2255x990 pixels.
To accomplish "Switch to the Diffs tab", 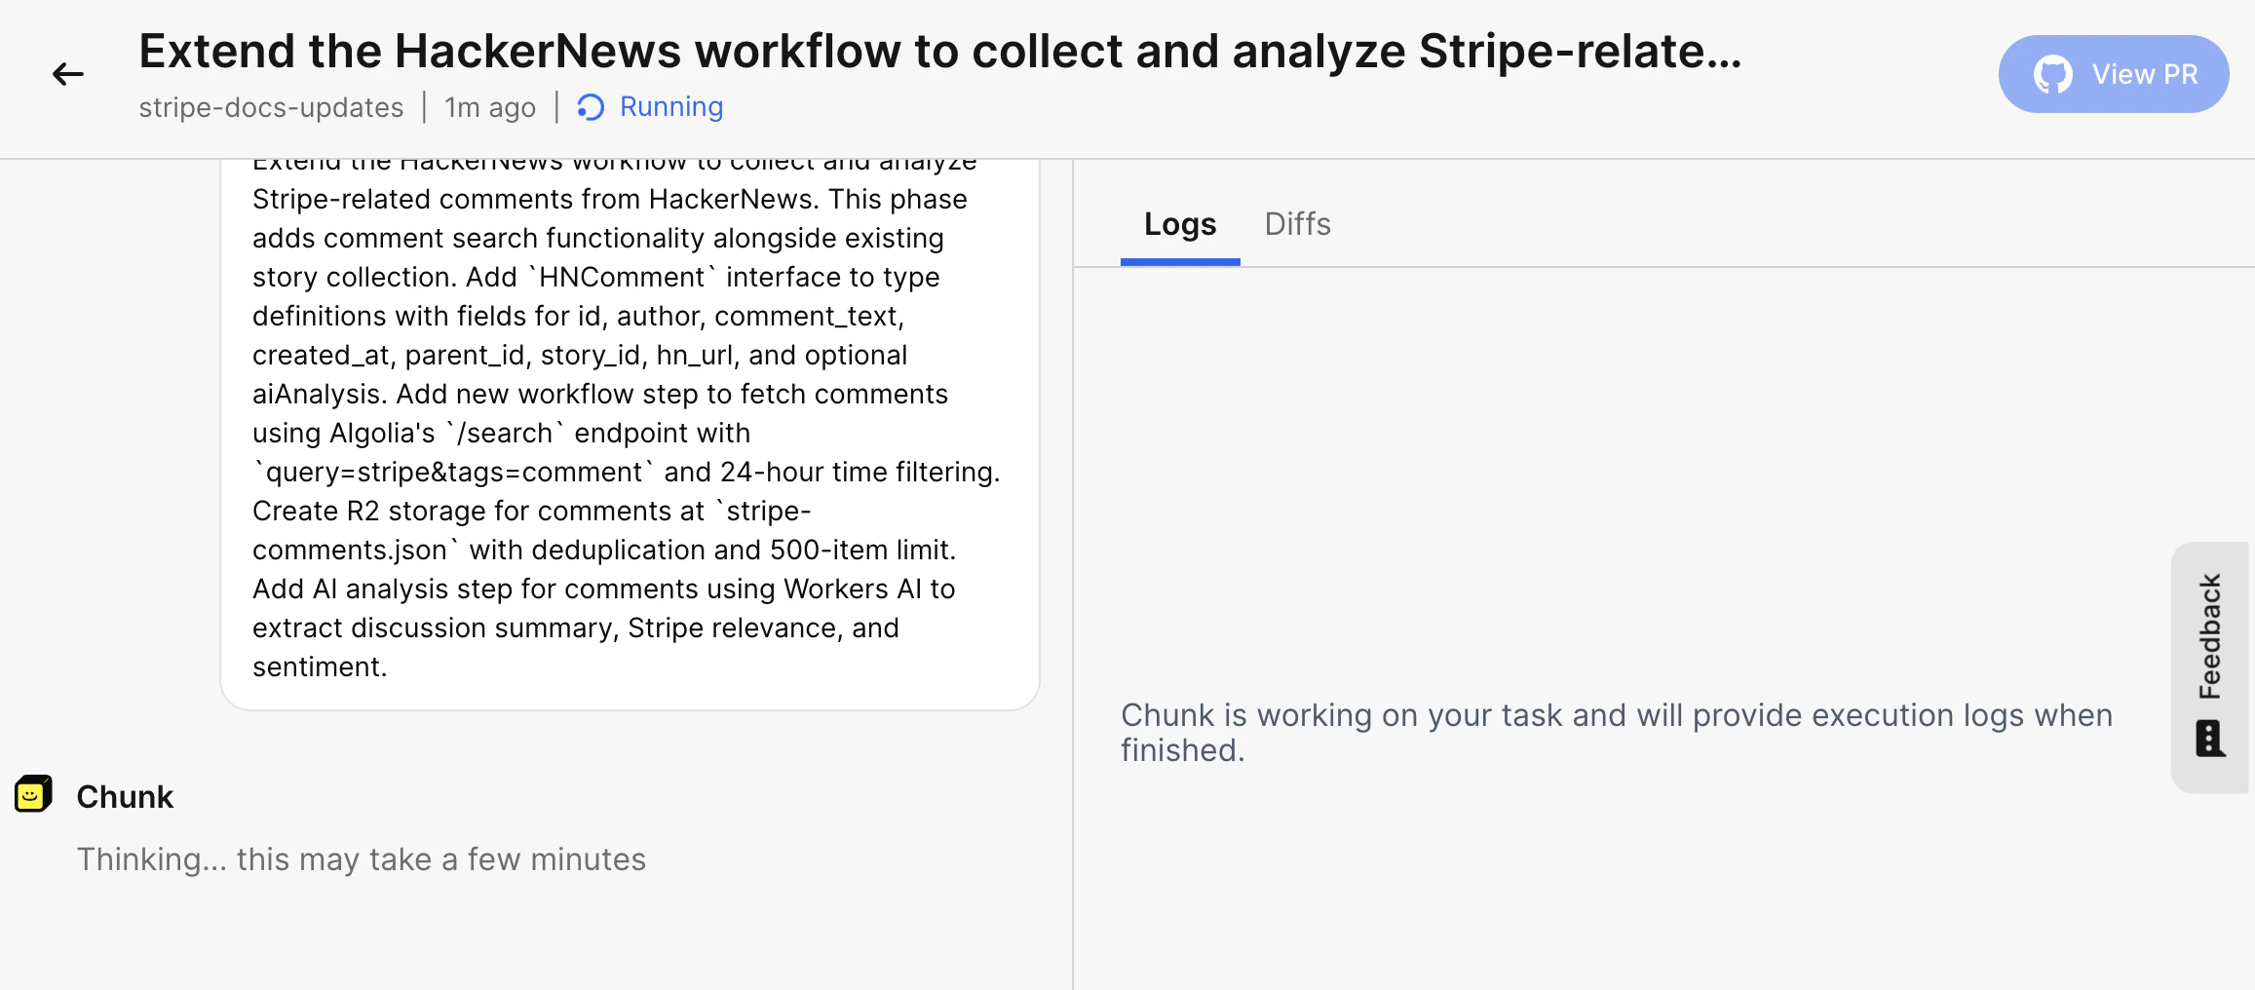I will tap(1297, 225).
